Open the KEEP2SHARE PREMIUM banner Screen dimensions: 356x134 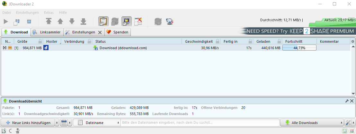[298, 31]
